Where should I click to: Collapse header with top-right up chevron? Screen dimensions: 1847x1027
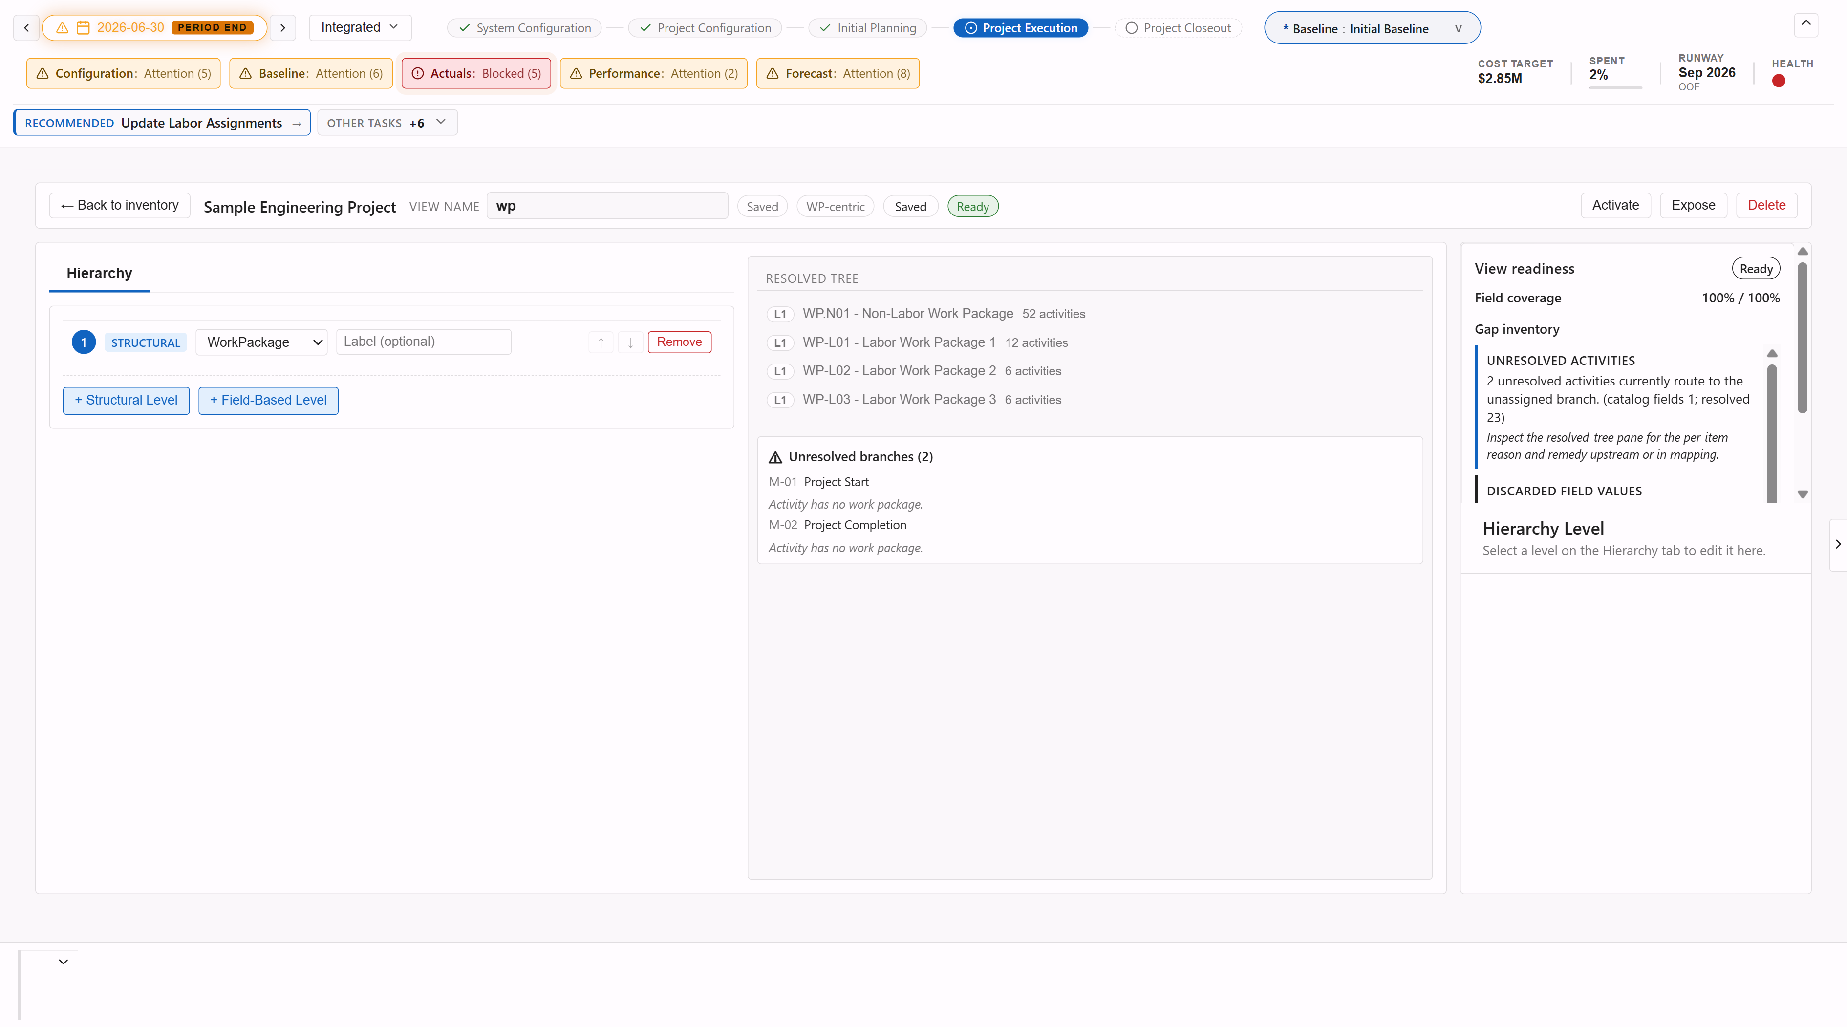(1806, 24)
